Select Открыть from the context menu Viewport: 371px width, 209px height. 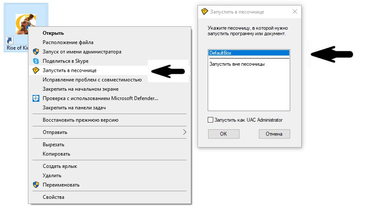(53, 33)
